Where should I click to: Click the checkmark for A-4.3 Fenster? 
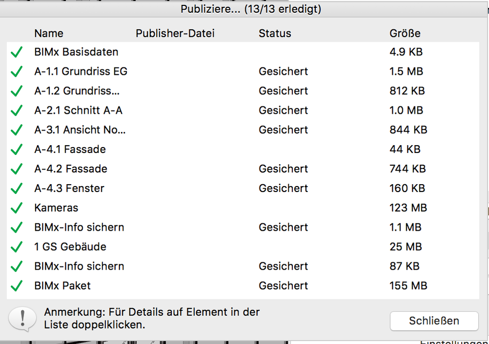pyautogui.click(x=17, y=188)
